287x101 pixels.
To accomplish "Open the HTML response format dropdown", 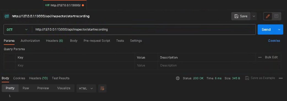I will (x=86, y=88).
